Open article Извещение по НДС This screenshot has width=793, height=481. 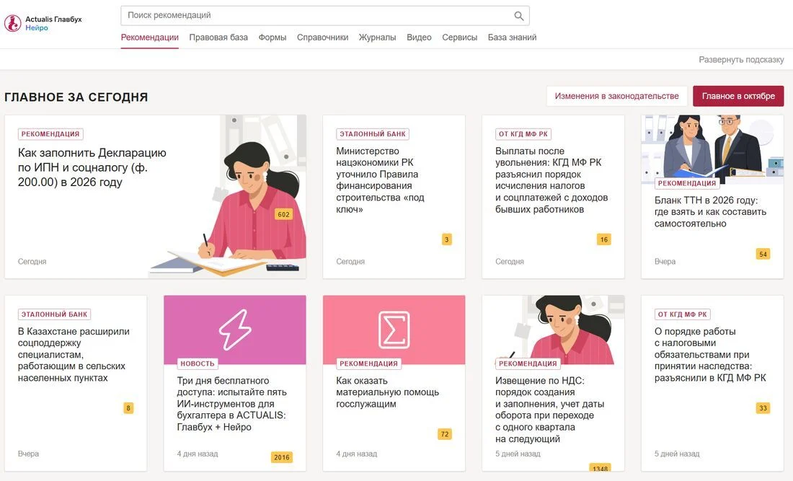[x=550, y=410]
